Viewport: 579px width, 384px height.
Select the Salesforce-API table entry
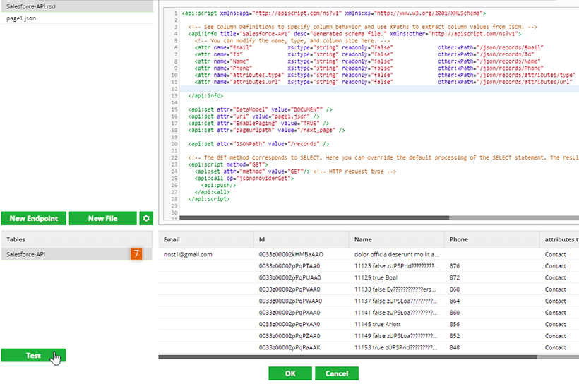[77, 254]
